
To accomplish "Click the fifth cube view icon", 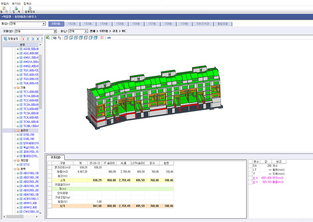I will coord(86,38).
